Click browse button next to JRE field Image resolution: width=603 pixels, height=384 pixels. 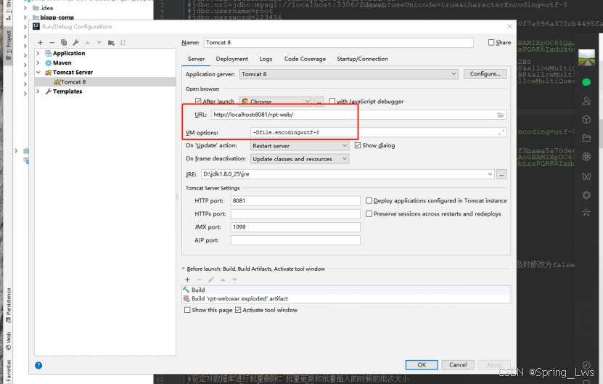point(501,174)
